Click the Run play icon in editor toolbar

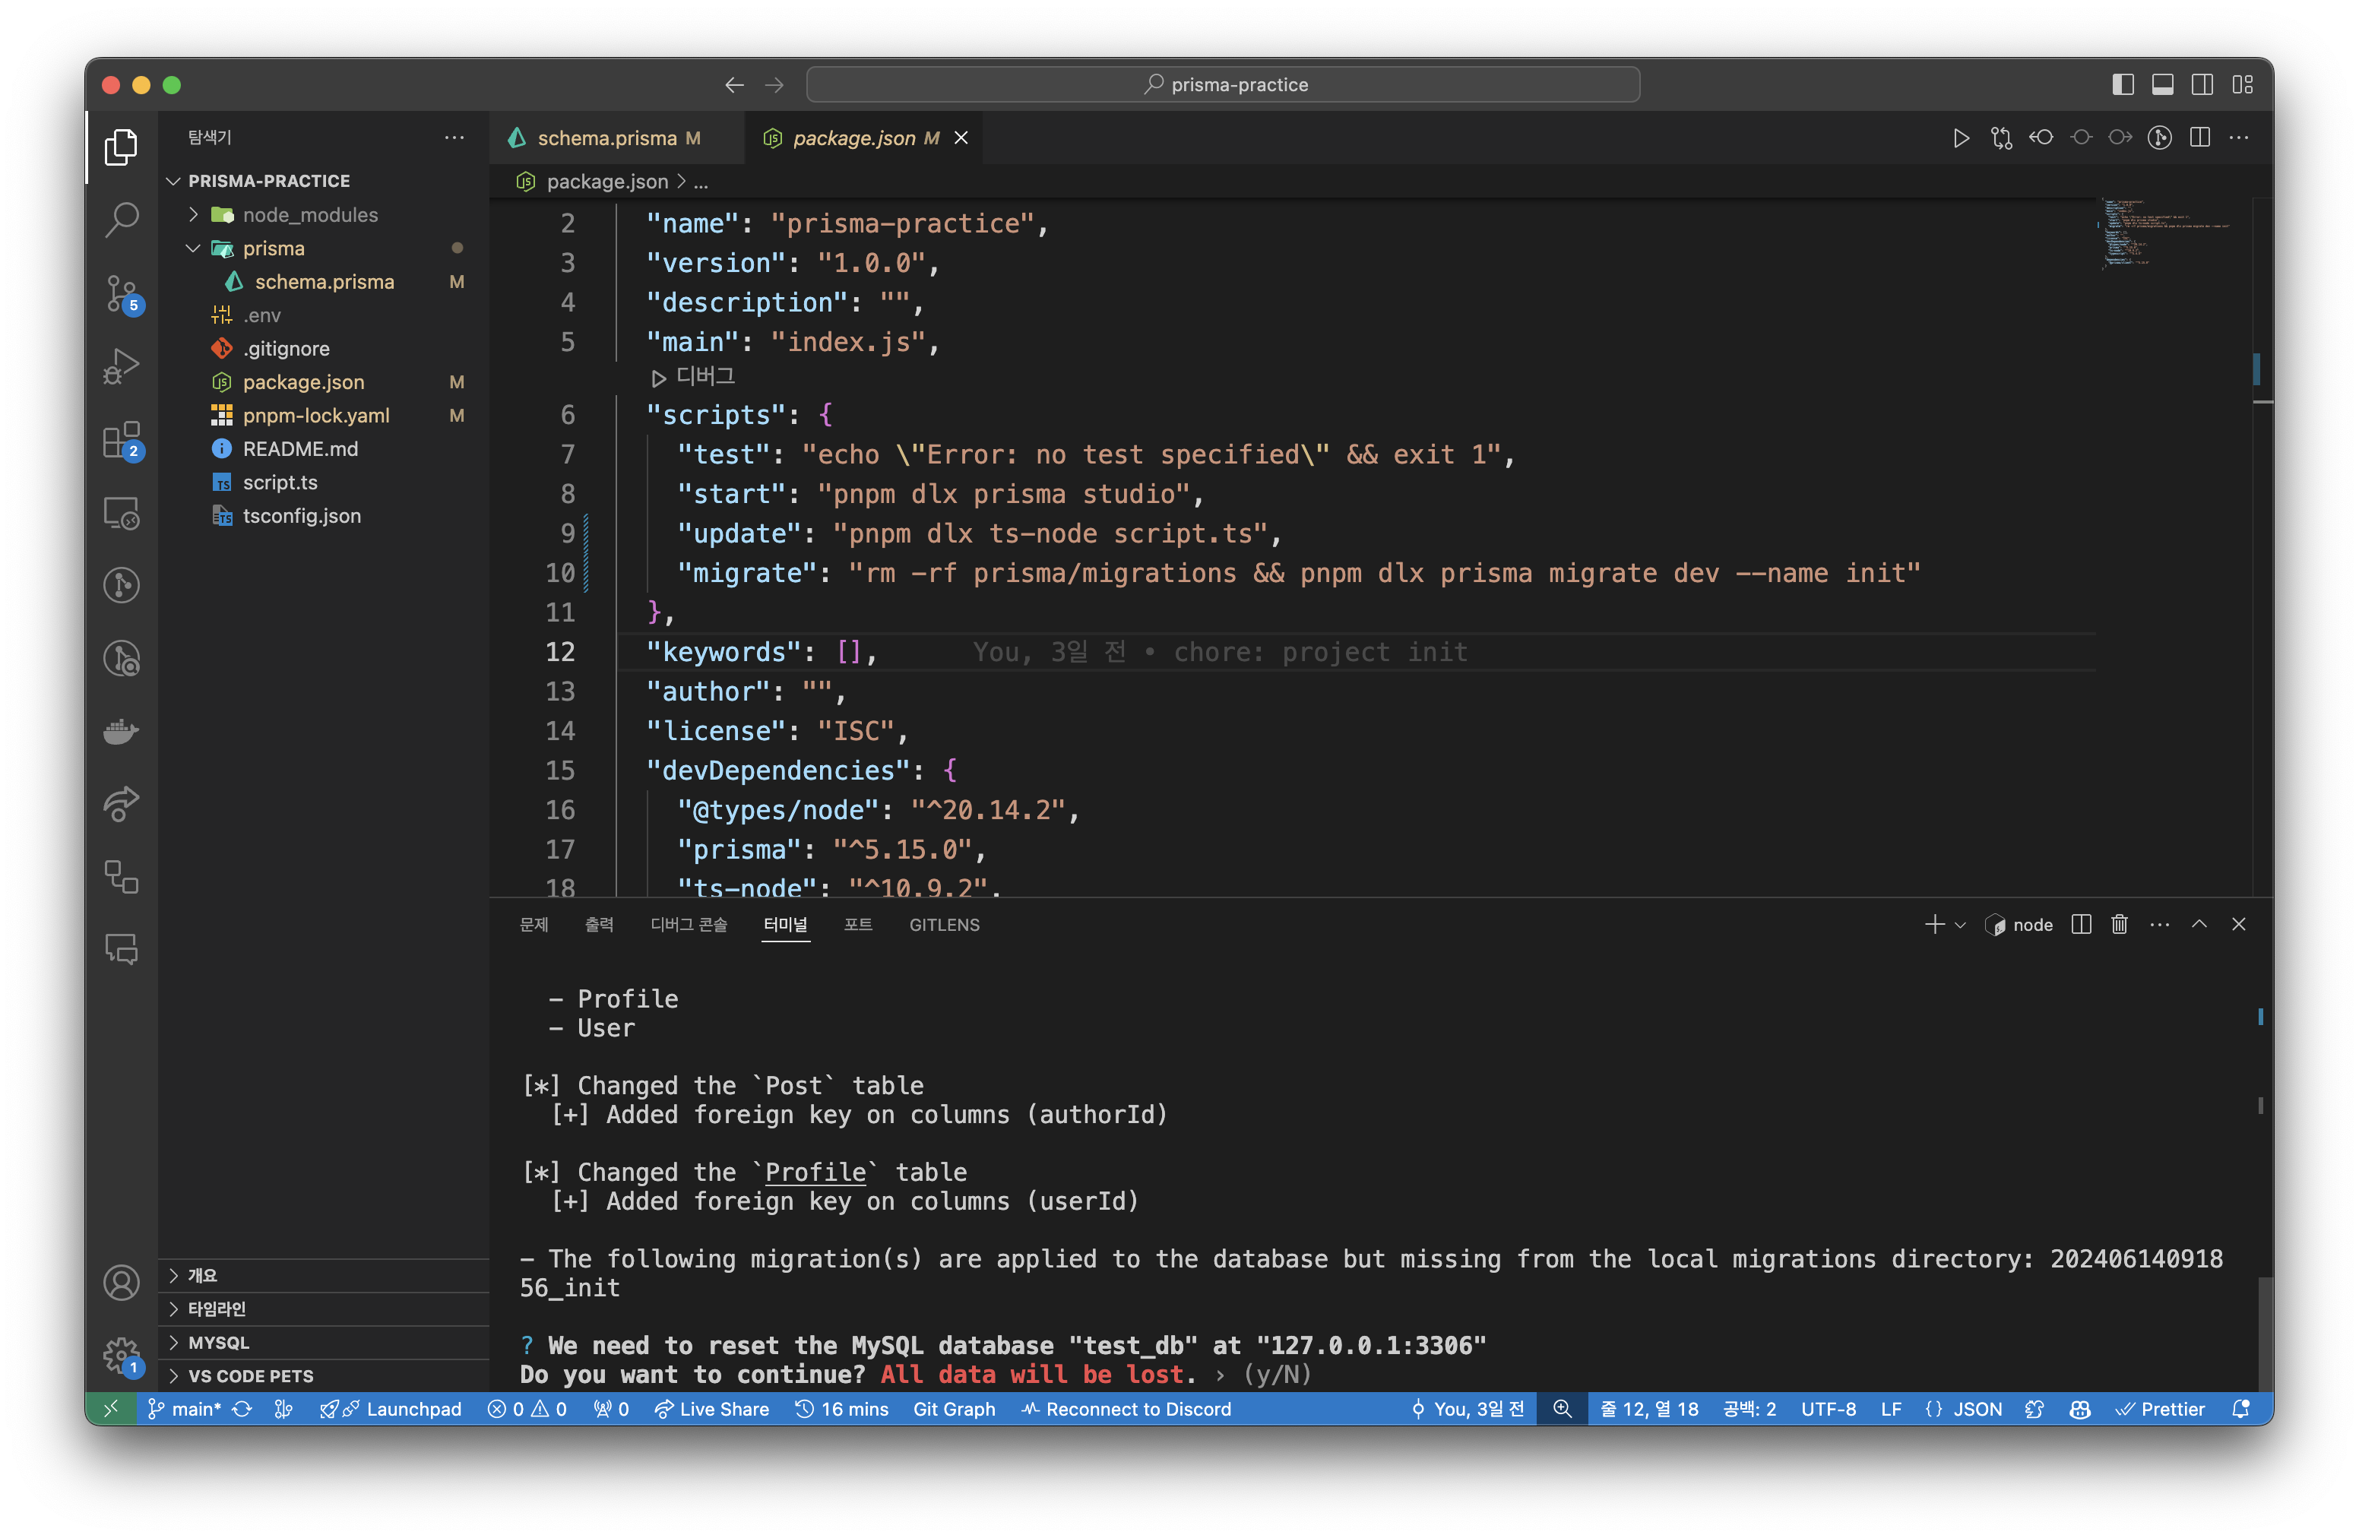(x=1959, y=138)
